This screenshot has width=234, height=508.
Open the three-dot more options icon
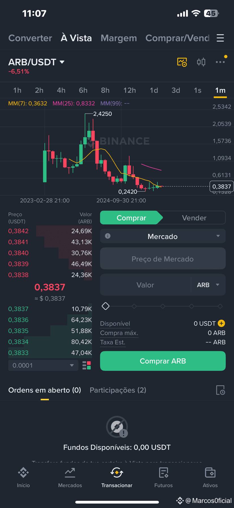(220, 62)
